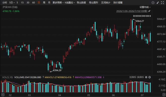Click the 4394.29 low price annotation
Viewport: 166px width, 97px height.
[x=57, y=70]
